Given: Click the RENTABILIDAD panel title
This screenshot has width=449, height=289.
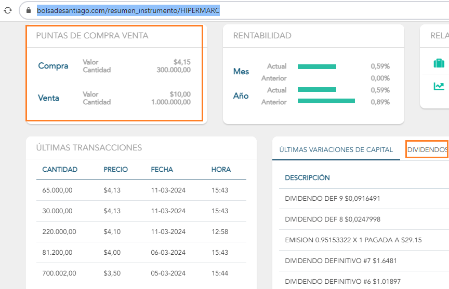Looking at the screenshot, I should (262, 36).
